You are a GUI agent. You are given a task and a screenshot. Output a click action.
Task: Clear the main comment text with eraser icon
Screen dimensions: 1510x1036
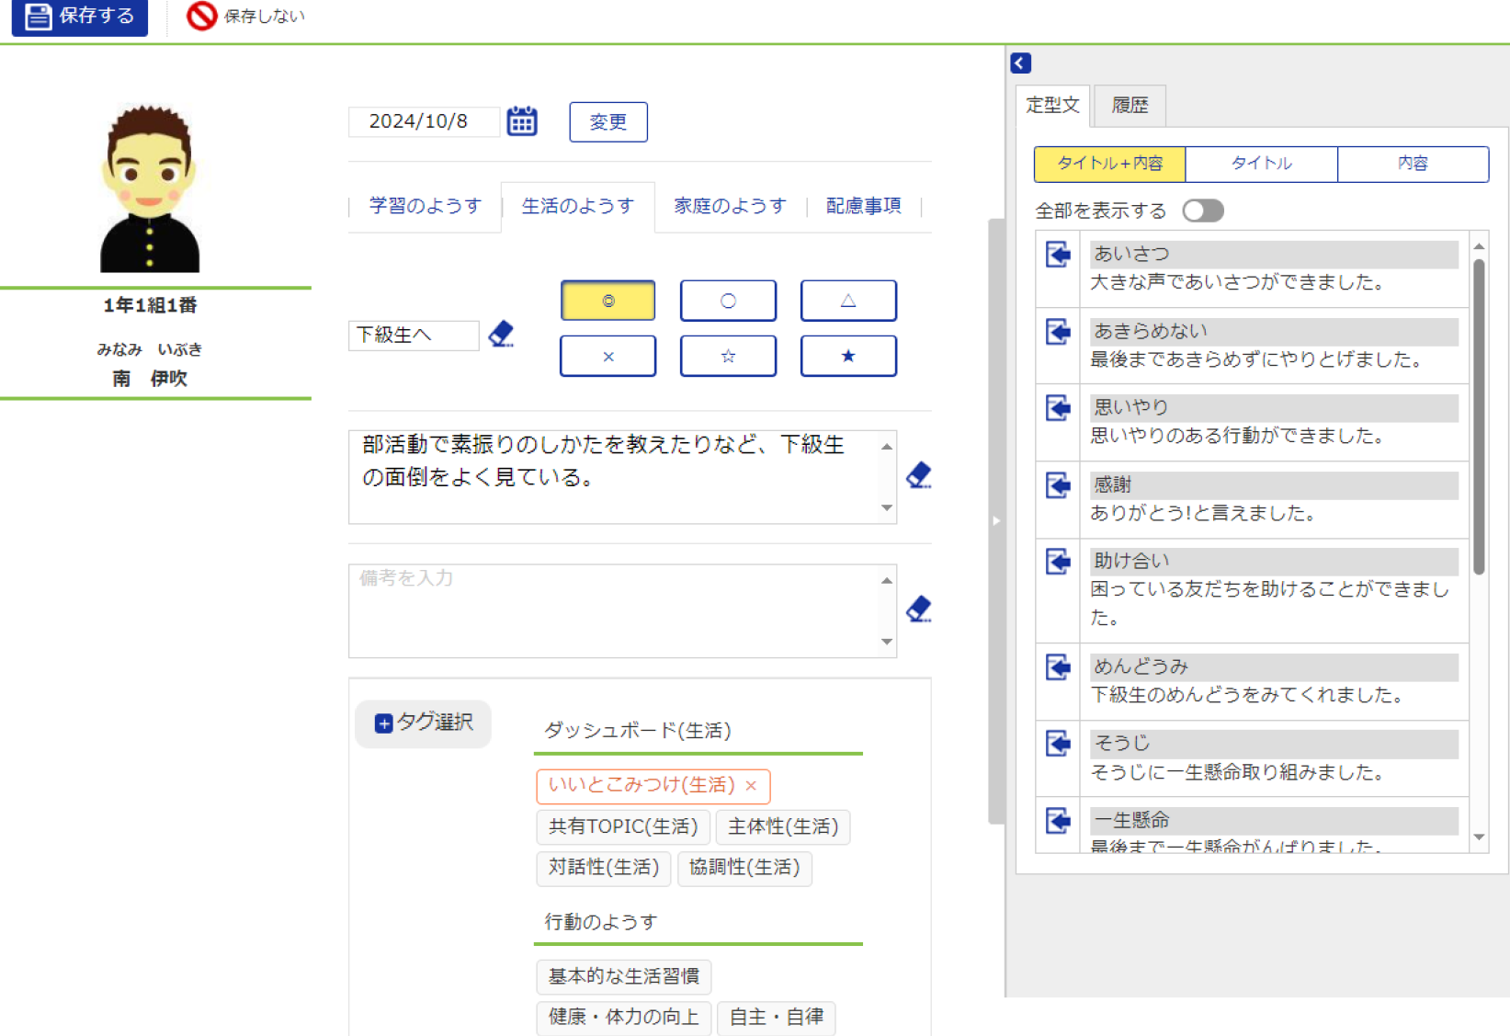click(918, 475)
